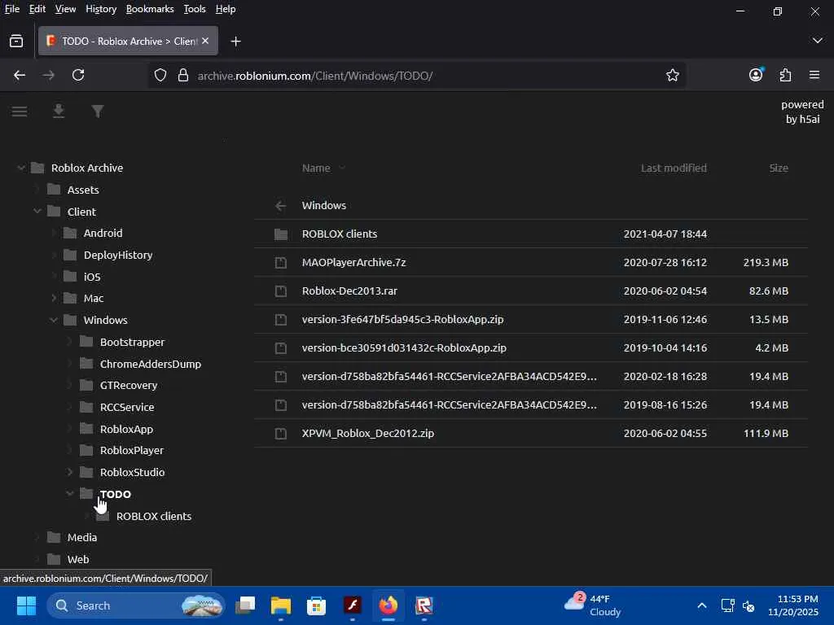Select DeployHistory folder in tree
The image size is (834, 625).
click(118, 255)
